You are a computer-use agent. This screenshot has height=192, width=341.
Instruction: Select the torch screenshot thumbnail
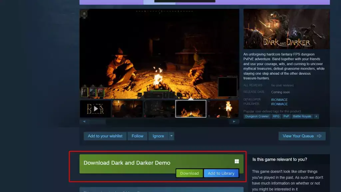(x=223, y=109)
